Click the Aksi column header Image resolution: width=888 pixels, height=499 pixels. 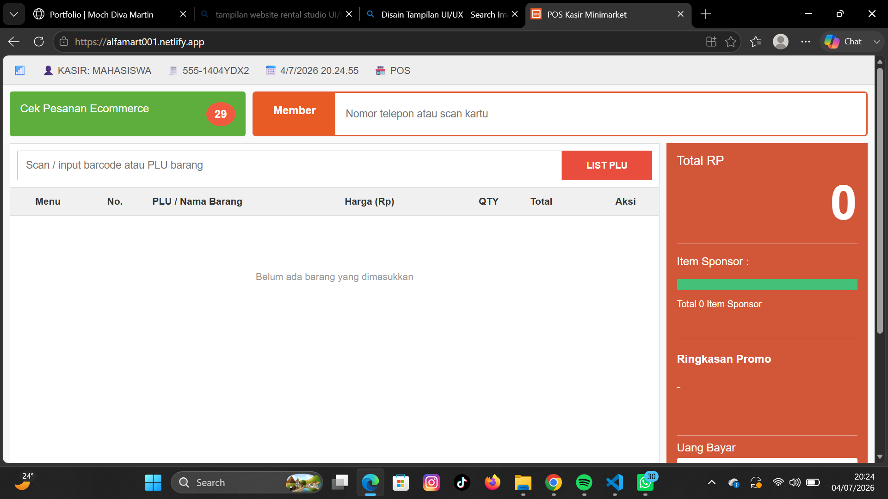pos(625,201)
